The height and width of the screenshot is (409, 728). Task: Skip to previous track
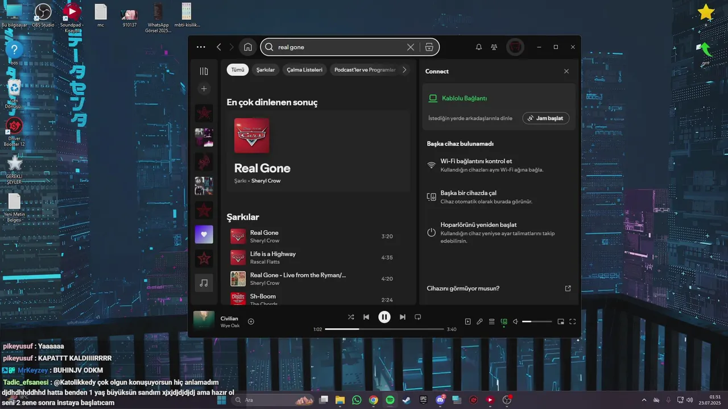point(366,317)
